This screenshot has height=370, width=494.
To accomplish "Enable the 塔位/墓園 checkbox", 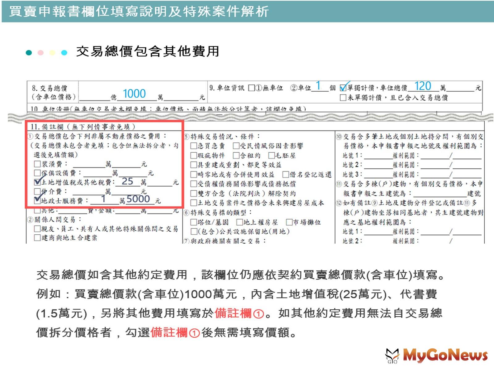I will point(194,222).
